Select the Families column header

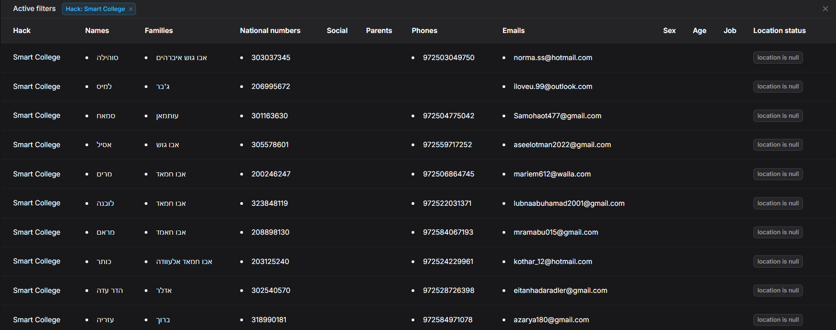pyautogui.click(x=158, y=31)
